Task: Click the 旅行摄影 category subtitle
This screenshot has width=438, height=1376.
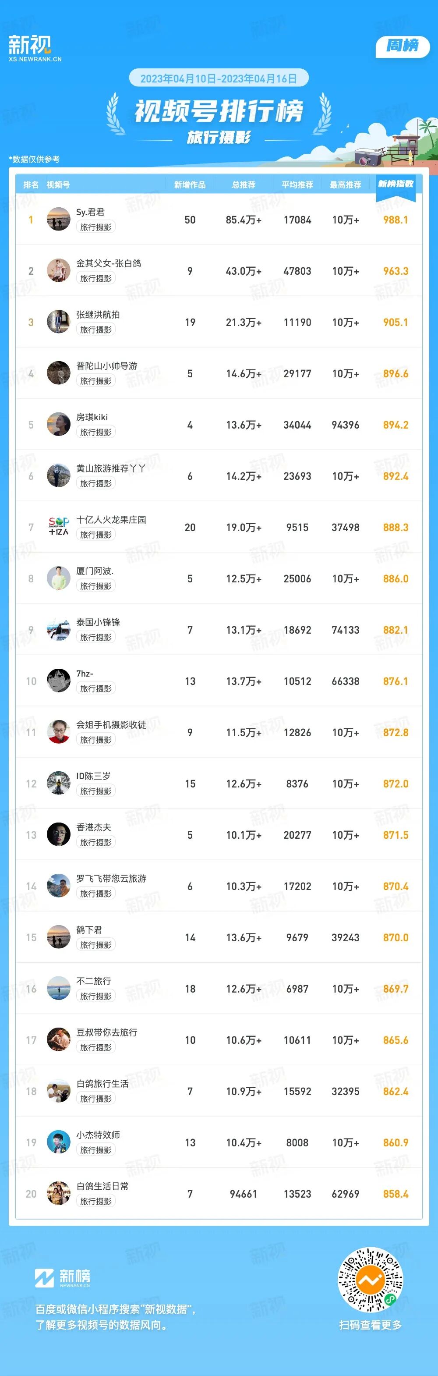Action: point(219,138)
